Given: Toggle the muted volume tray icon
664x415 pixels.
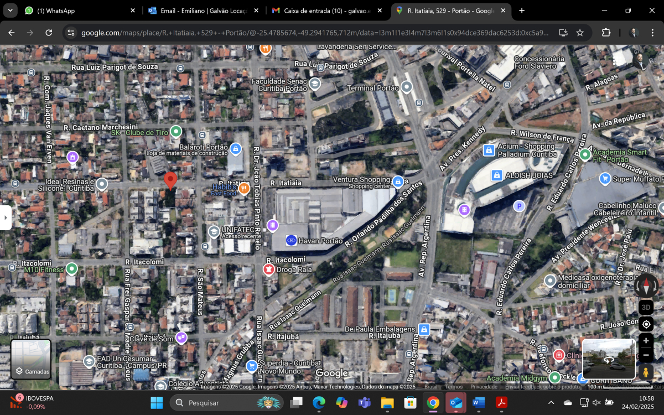Looking at the screenshot, I should pos(596,402).
